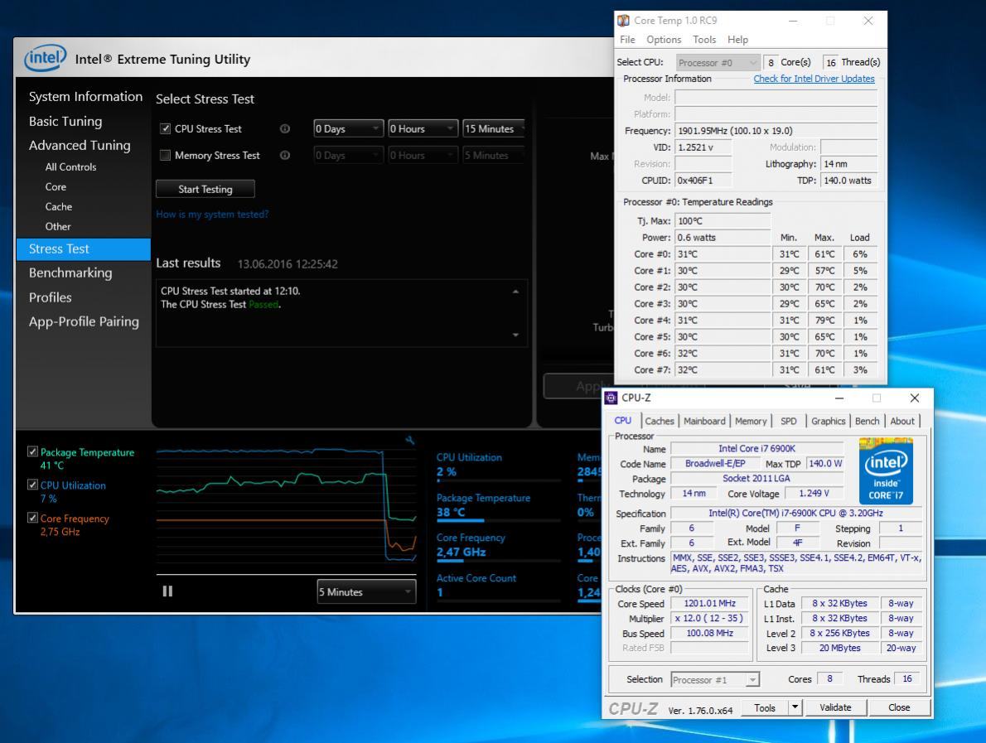This screenshot has height=743, width=986.
Task: Open Core Temp Options menu
Action: (664, 40)
